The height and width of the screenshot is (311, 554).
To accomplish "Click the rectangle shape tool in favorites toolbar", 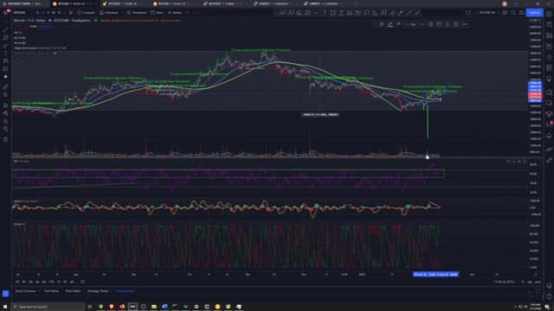I will [x=332, y=13].
